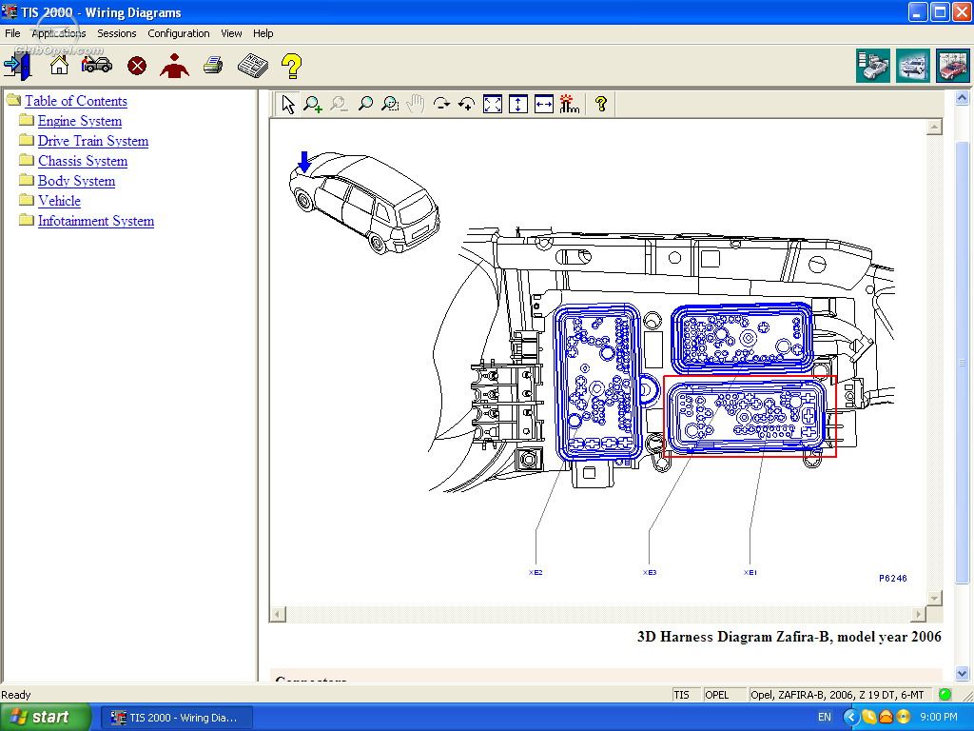Screen dimensions: 974x731
Task: Click the diagram scroll up arrow
Action: [x=934, y=128]
